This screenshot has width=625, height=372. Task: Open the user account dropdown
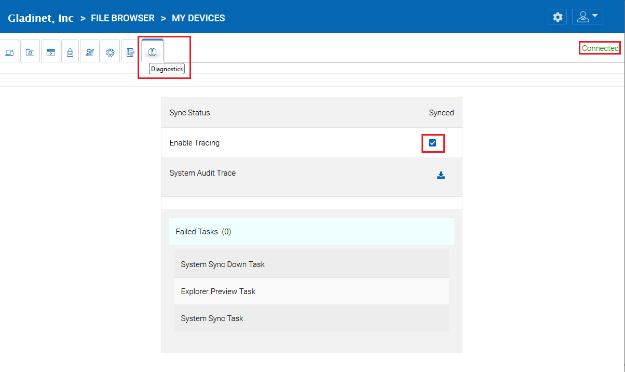(x=587, y=16)
